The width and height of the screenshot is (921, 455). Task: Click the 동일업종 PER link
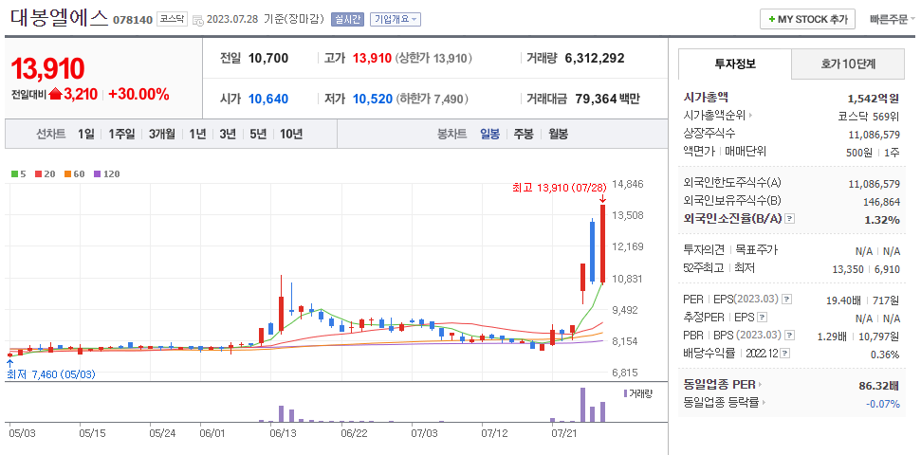coord(719,385)
